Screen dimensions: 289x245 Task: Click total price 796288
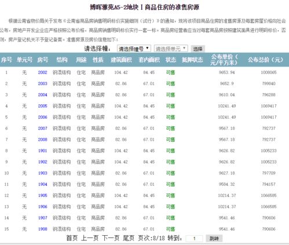coord(269,95)
